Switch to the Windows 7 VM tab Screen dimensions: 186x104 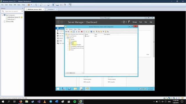pos(51,9)
